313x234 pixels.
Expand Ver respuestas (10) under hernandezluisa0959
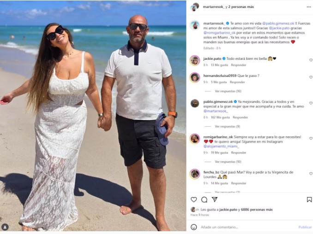coord(228,91)
